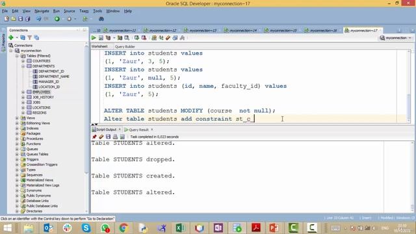416x234 pixels.
Task: Close the Script Output tab
Action: (120, 129)
